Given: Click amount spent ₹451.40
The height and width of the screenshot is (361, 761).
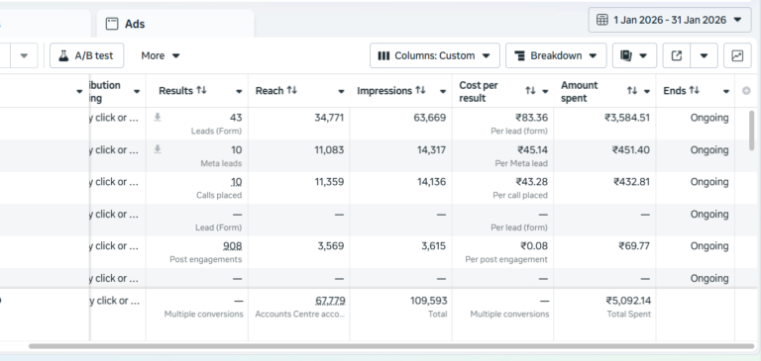Looking at the screenshot, I should click(x=631, y=150).
